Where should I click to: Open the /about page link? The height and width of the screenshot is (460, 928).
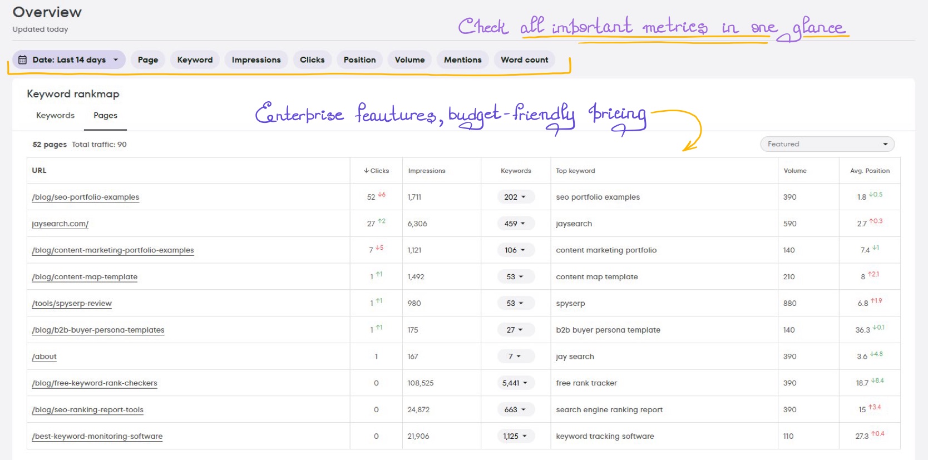coord(45,357)
